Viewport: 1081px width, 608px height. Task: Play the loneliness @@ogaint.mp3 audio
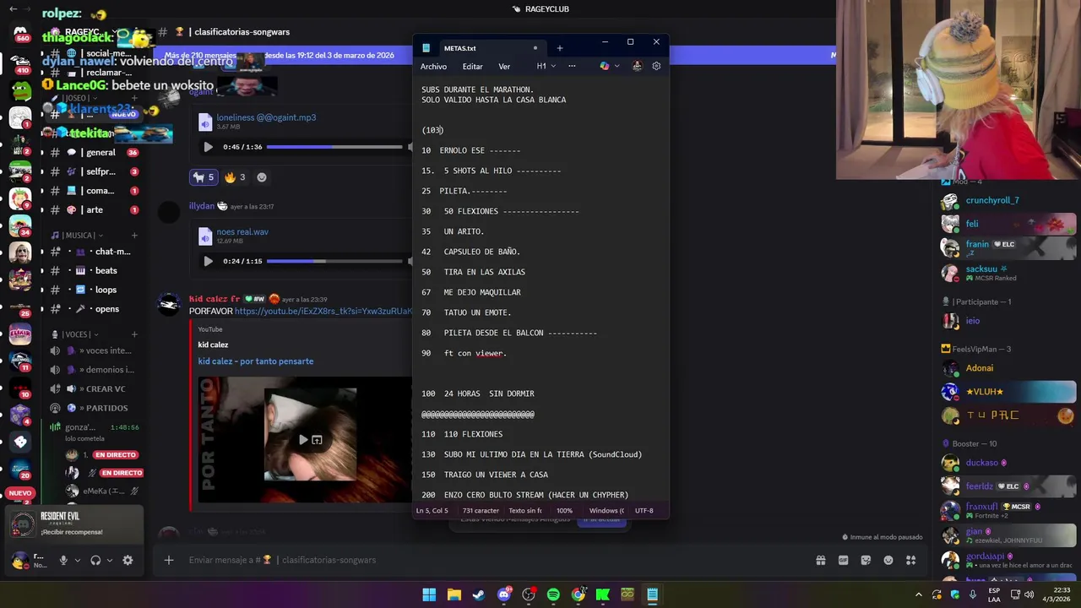coord(208,147)
